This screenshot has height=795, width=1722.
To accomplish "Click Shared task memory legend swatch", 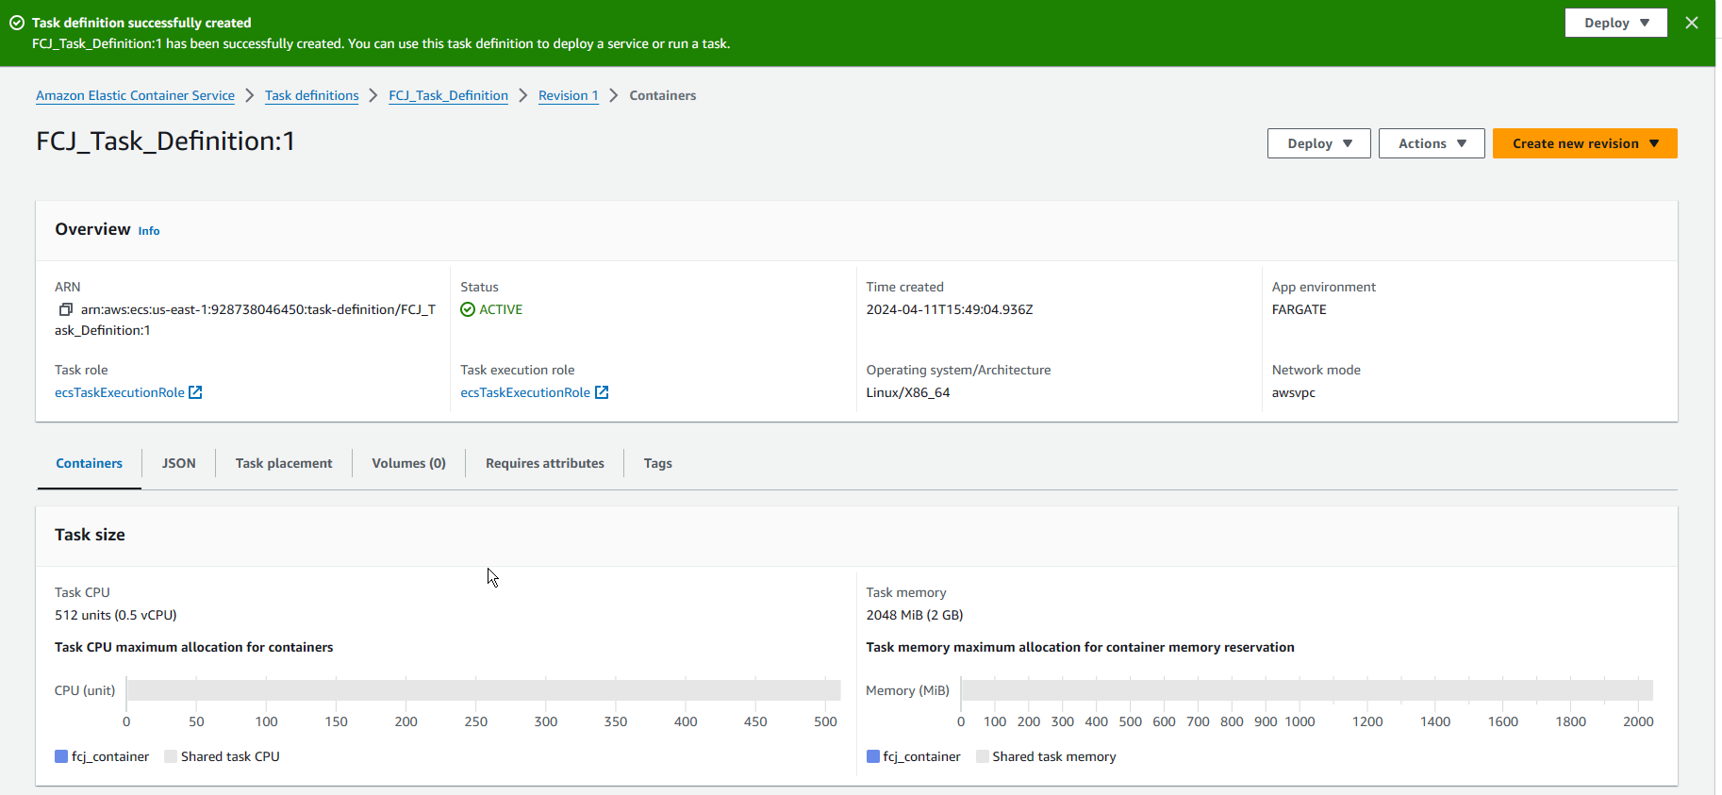I will (x=983, y=756).
